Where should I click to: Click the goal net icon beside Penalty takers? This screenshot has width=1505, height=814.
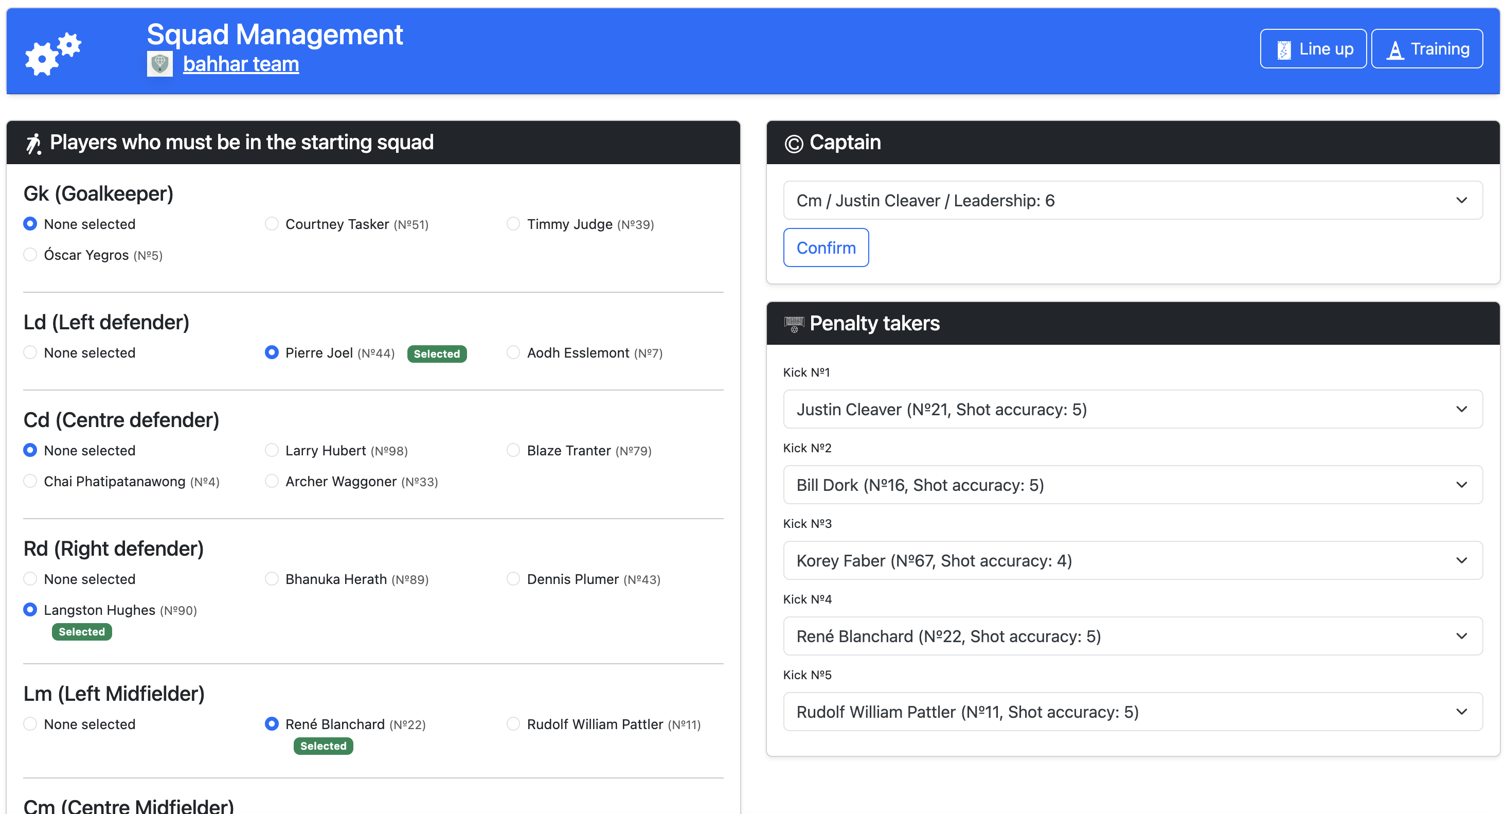click(x=794, y=324)
